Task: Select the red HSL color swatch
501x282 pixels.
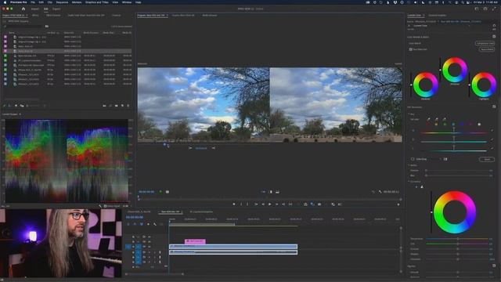Action: 428,124
